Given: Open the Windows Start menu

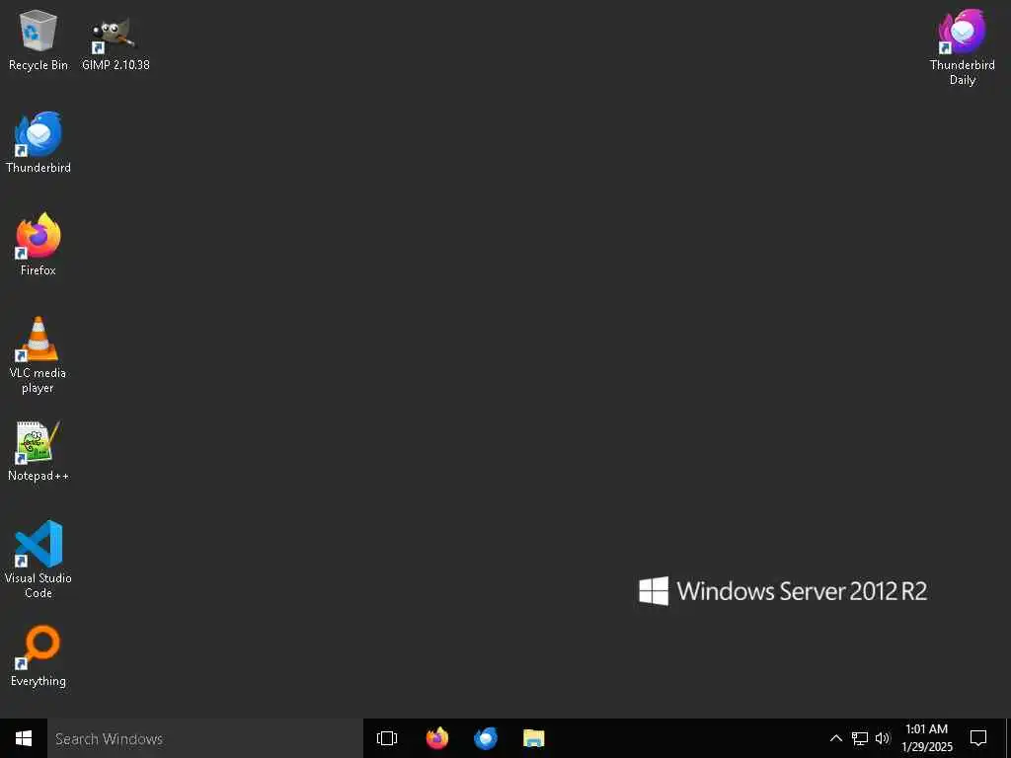Looking at the screenshot, I should coord(24,738).
